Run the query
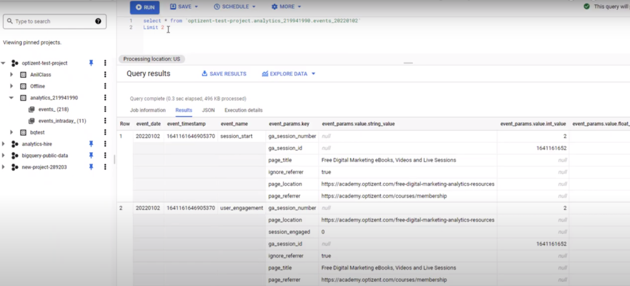The width and height of the screenshot is (630, 286). click(145, 7)
